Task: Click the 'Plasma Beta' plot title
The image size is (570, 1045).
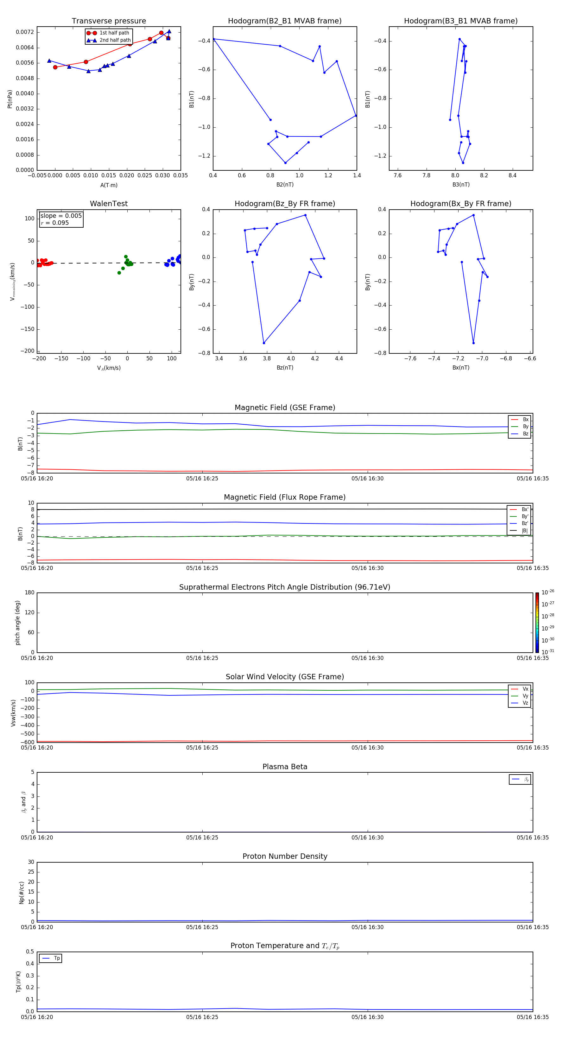Action: (x=285, y=767)
